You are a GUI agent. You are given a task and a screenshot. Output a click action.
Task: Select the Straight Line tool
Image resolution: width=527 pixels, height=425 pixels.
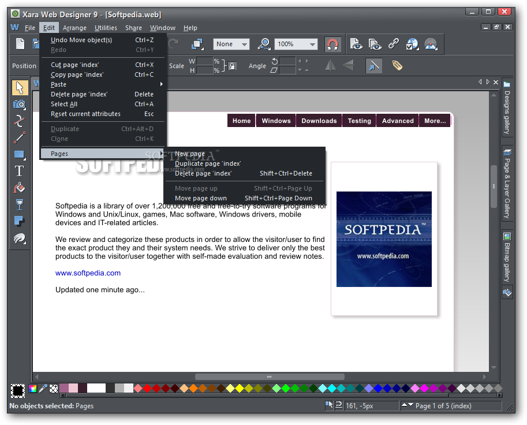20,137
